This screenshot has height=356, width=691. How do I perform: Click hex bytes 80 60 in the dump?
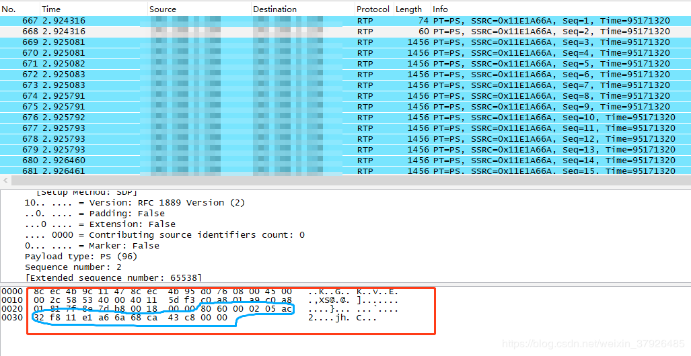pos(215,309)
